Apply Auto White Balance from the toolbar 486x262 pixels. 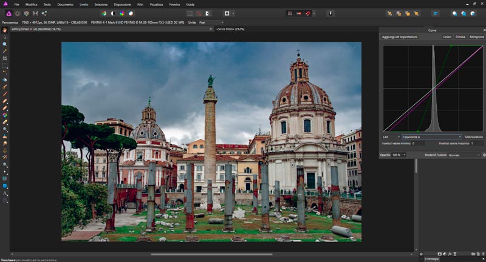(x=131, y=13)
